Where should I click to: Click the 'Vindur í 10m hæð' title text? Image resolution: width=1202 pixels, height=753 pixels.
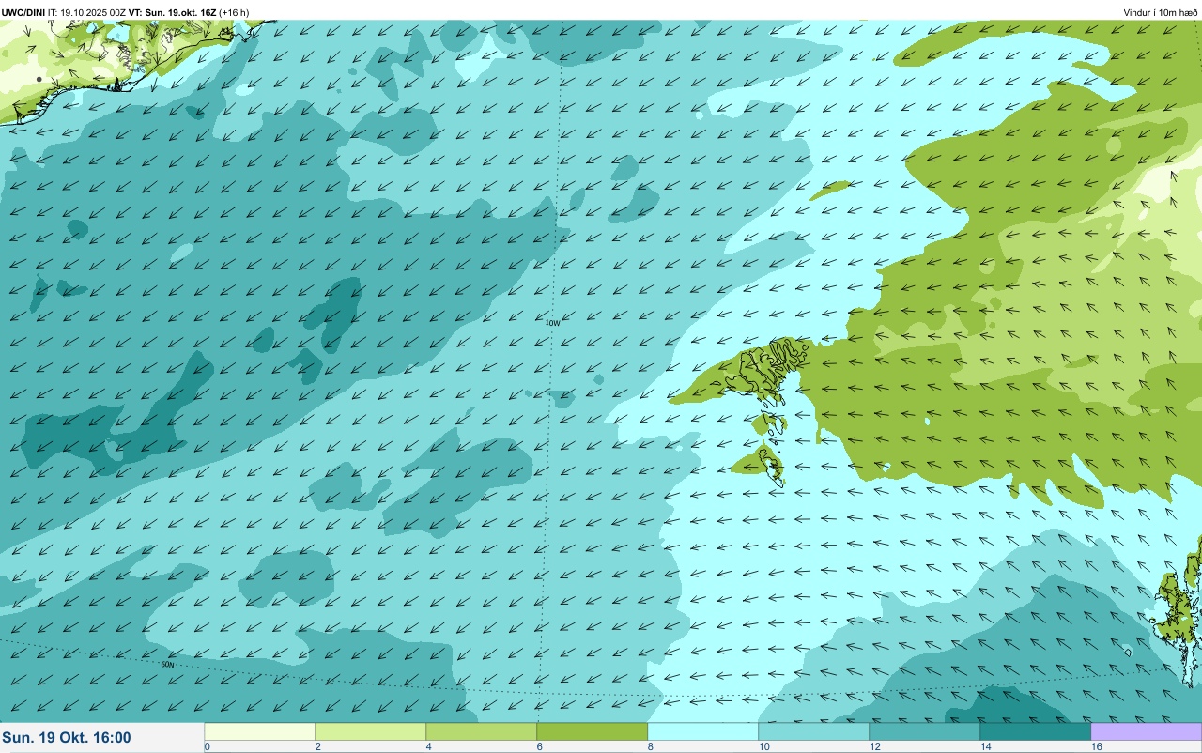(1161, 12)
